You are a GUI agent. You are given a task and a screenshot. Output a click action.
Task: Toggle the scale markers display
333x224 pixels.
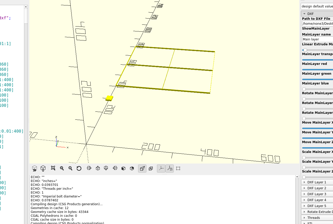click(x=170, y=168)
